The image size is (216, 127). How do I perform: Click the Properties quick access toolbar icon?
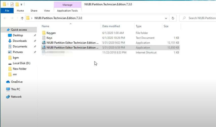tap(12, 4)
